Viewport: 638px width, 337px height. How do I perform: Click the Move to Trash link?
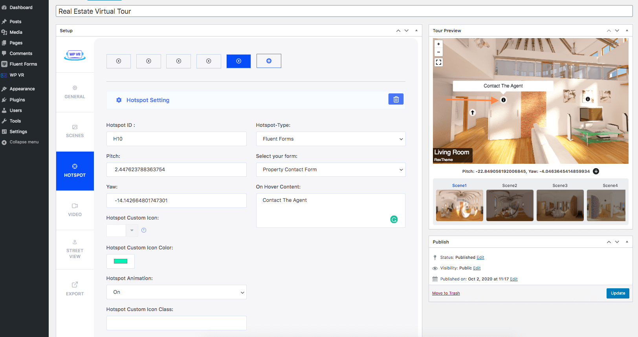click(x=446, y=293)
